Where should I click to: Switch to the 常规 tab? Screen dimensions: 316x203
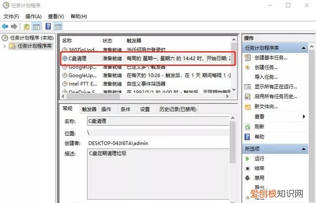68,109
